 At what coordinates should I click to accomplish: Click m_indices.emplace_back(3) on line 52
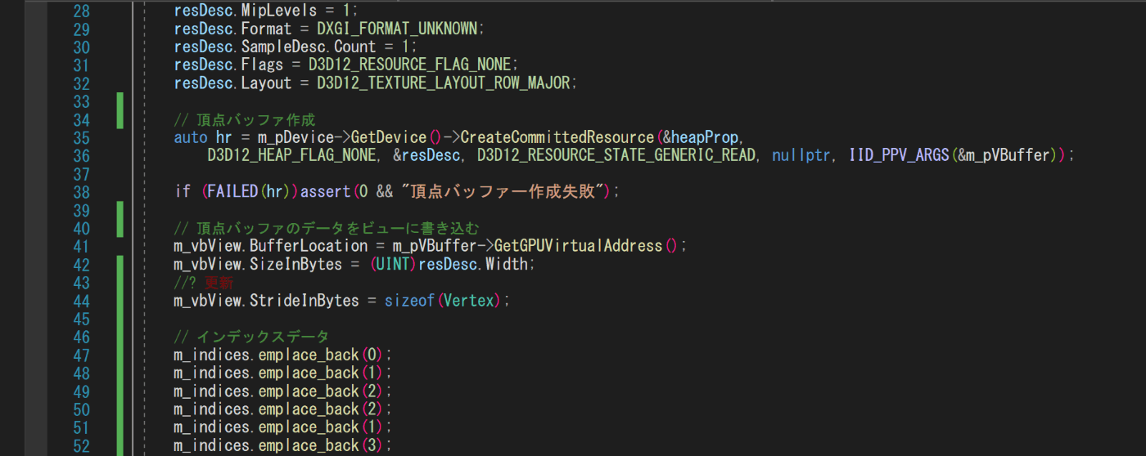pyautogui.click(x=279, y=445)
